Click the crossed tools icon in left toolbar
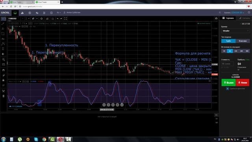Screen dimensions: 252x142 pos(4,91)
